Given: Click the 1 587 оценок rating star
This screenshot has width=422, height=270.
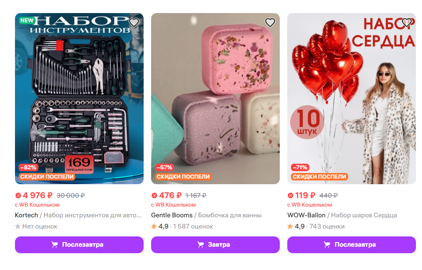Looking at the screenshot, I should click(x=154, y=226).
